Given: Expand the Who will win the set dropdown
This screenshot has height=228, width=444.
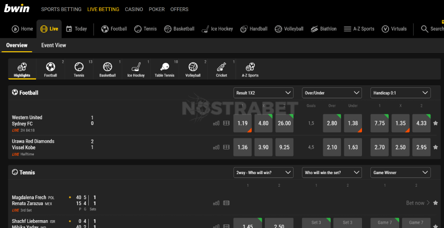Looking at the screenshot, I should pos(332,173).
